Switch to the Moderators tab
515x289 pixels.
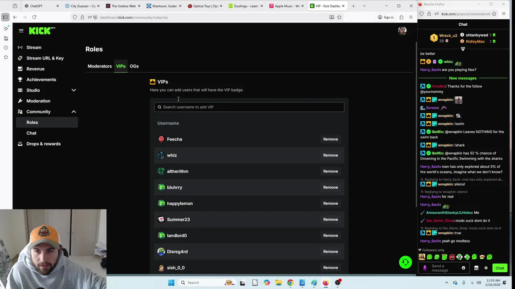click(x=100, y=66)
